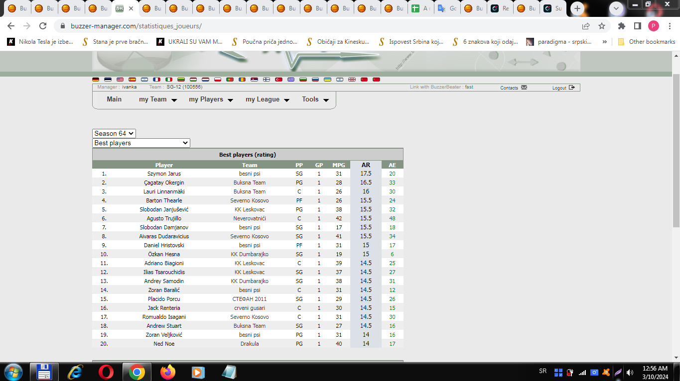Click player name Agusto Trujillo
This screenshot has width=680, height=381.
point(164,219)
